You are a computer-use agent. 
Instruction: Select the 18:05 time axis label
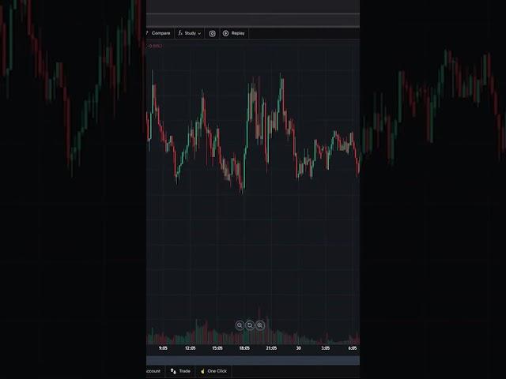tap(244, 348)
